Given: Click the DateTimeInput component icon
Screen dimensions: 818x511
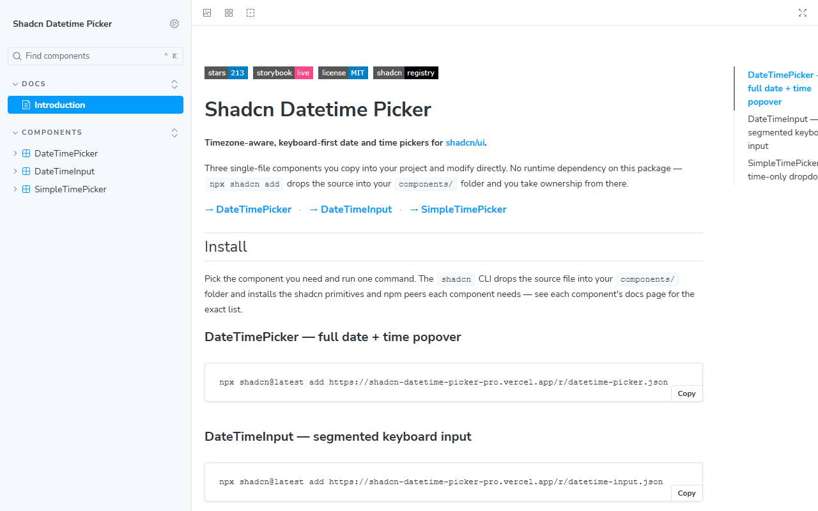Looking at the screenshot, I should click(26, 171).
